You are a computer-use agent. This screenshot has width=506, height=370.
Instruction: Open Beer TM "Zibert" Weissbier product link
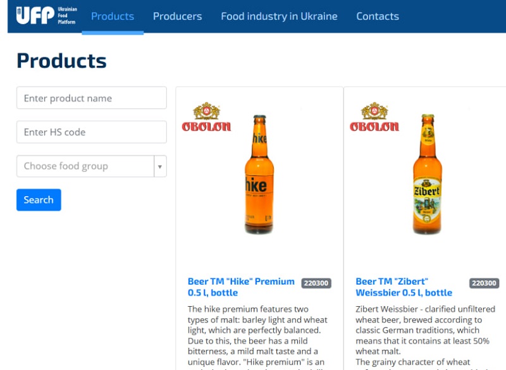(x=404, y=287)
